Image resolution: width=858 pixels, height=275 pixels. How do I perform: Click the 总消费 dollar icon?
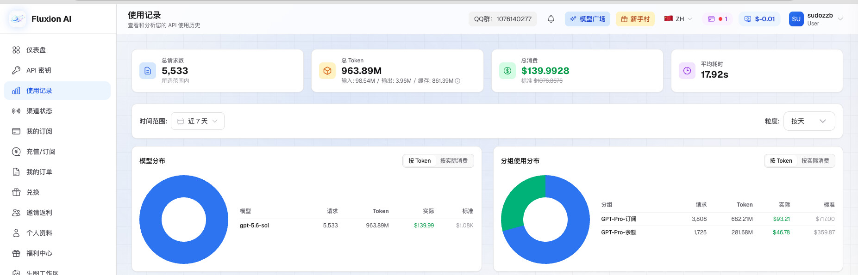[507, 71]
